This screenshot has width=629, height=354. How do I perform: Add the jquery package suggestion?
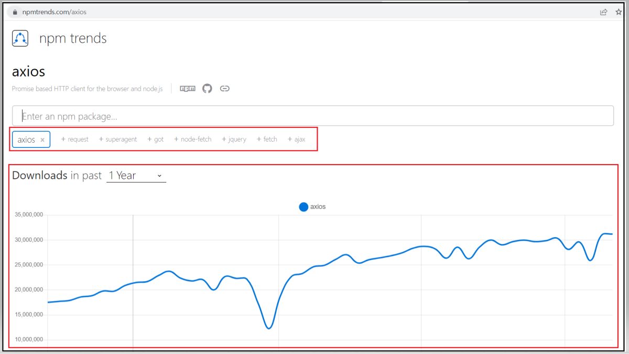[234, 140]
